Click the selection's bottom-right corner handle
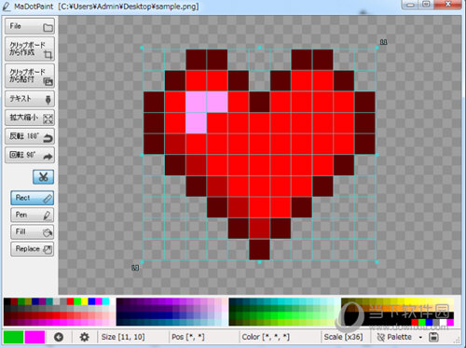 pyautogui.click(x=377, y=262)
